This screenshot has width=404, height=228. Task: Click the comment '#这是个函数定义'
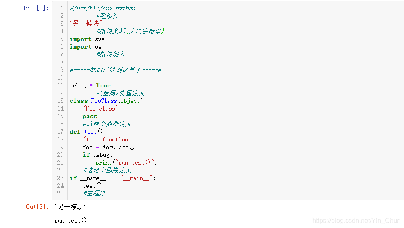click(x=107, y=170)
